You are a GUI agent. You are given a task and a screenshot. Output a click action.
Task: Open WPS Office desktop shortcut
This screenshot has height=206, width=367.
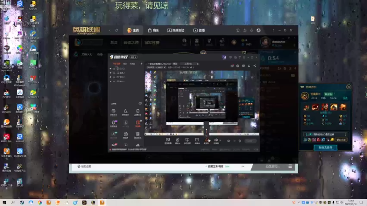point(33,79)
